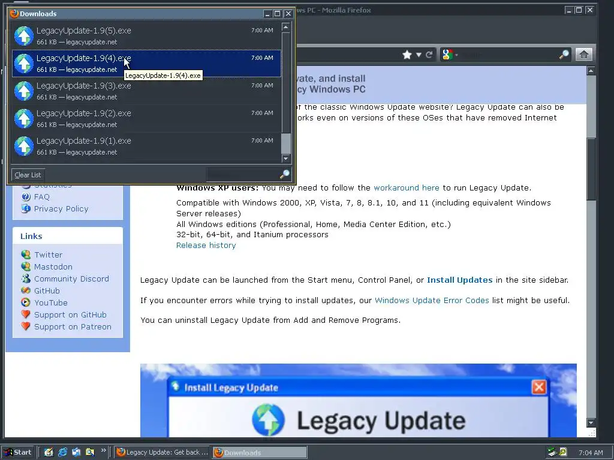Image resolution: width=614 pixels, height=460 pixels.
Task: Click the heart icon beside Support on Patreon
Action: 26,326
